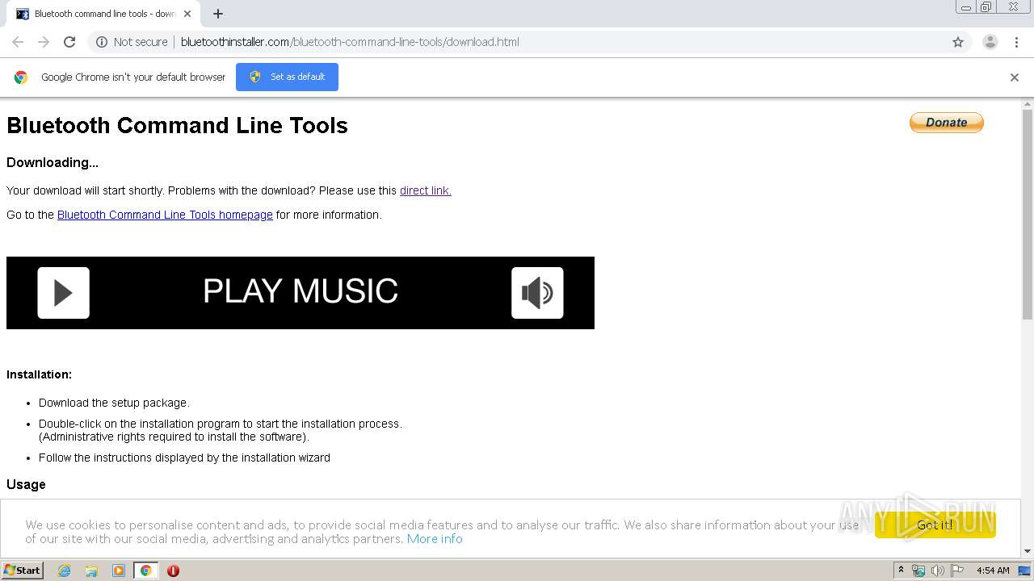This screenshot has height=581, width=1034.
Task: Click the 'Follow the instructions' bullet text
Action: [184, 458]
